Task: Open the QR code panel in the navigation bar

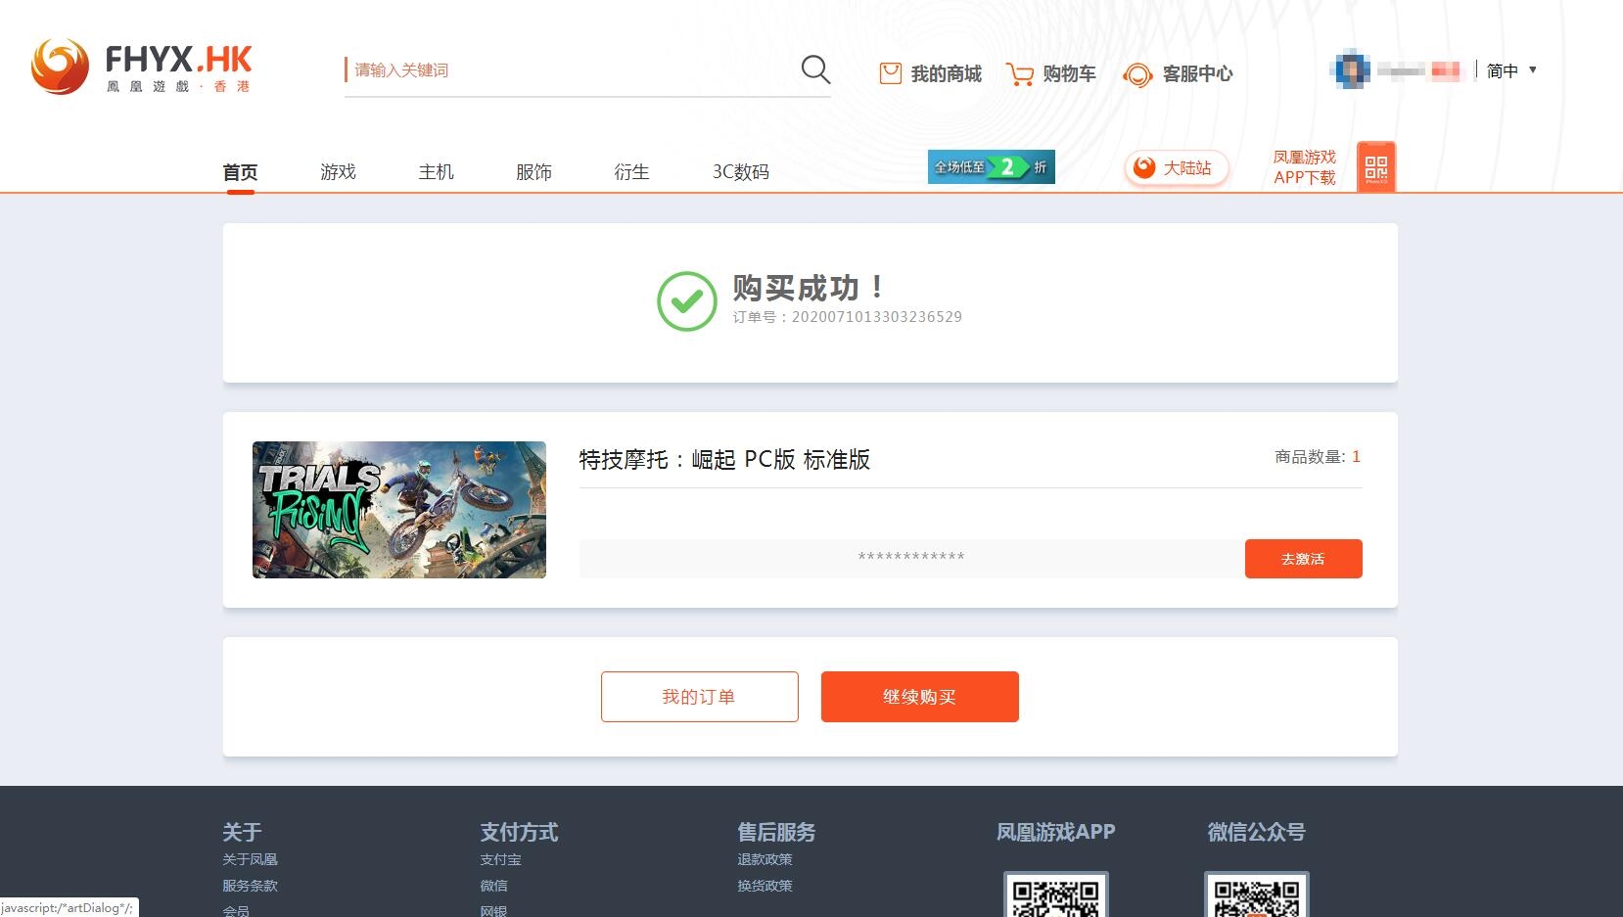Action: (1375, 166)
